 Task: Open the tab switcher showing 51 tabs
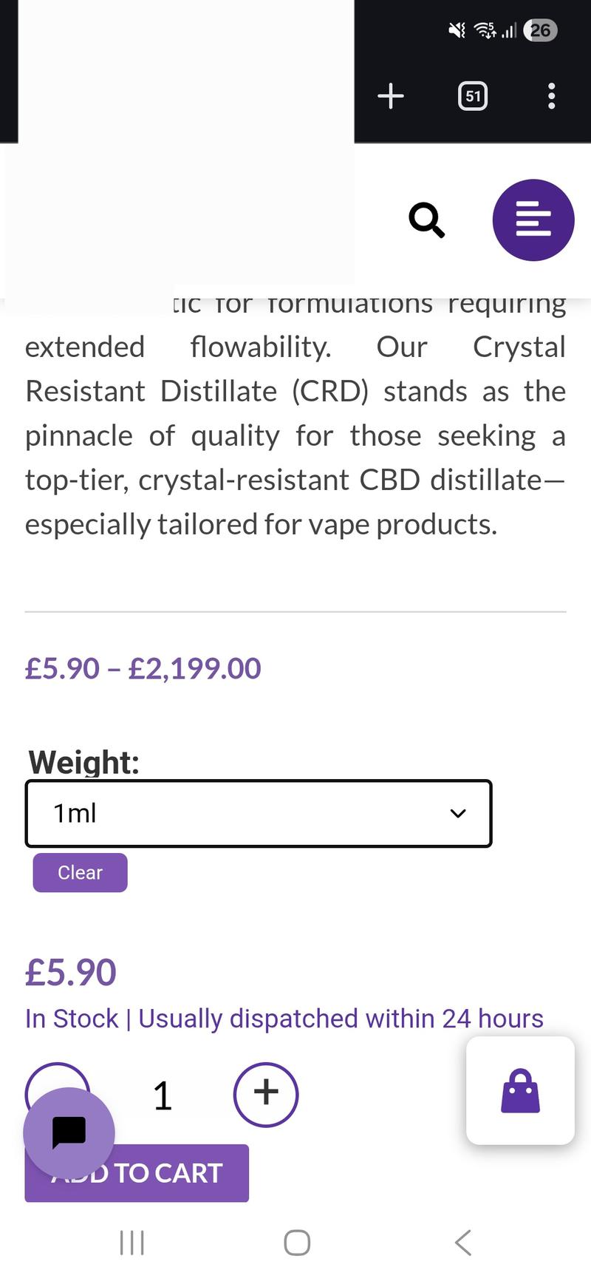point(473,96)
